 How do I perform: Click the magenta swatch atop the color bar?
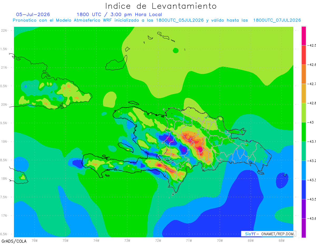304,36
